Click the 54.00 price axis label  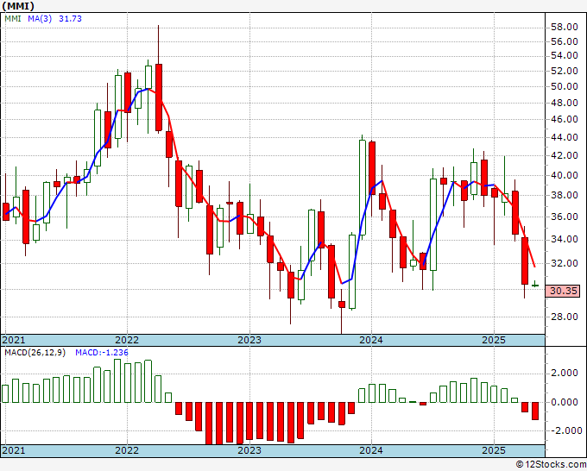coord(565,56)
